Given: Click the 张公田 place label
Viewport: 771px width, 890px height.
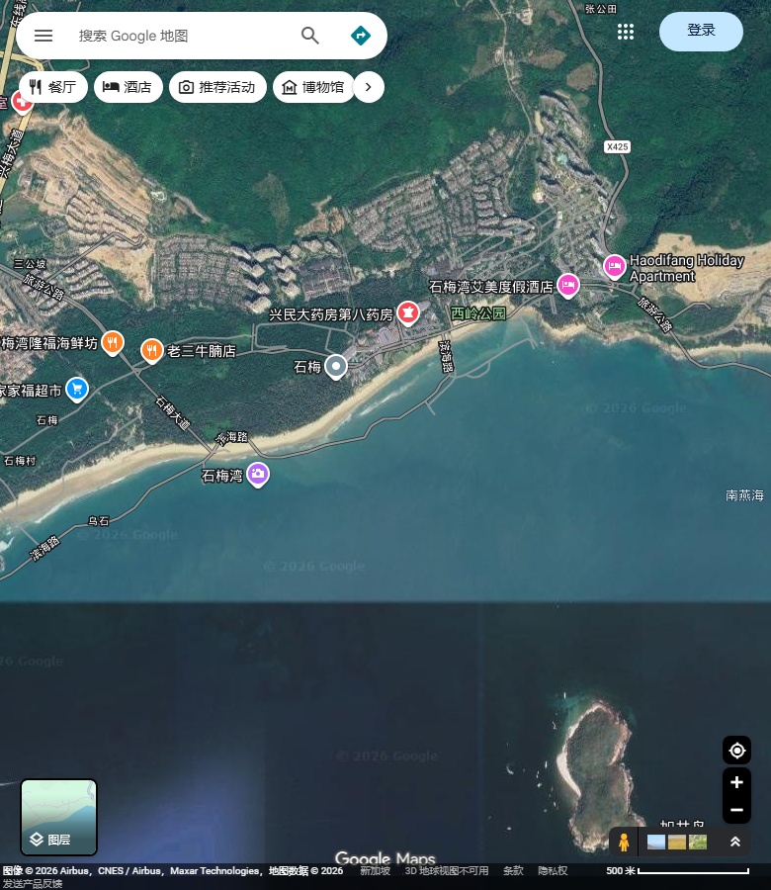Looking at the screenshot, I should [x=600, y=9].
